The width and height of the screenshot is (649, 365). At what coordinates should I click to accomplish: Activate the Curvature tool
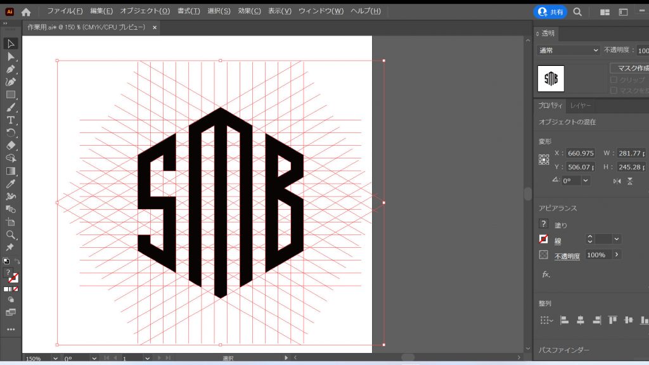click(x=11, y=82)
